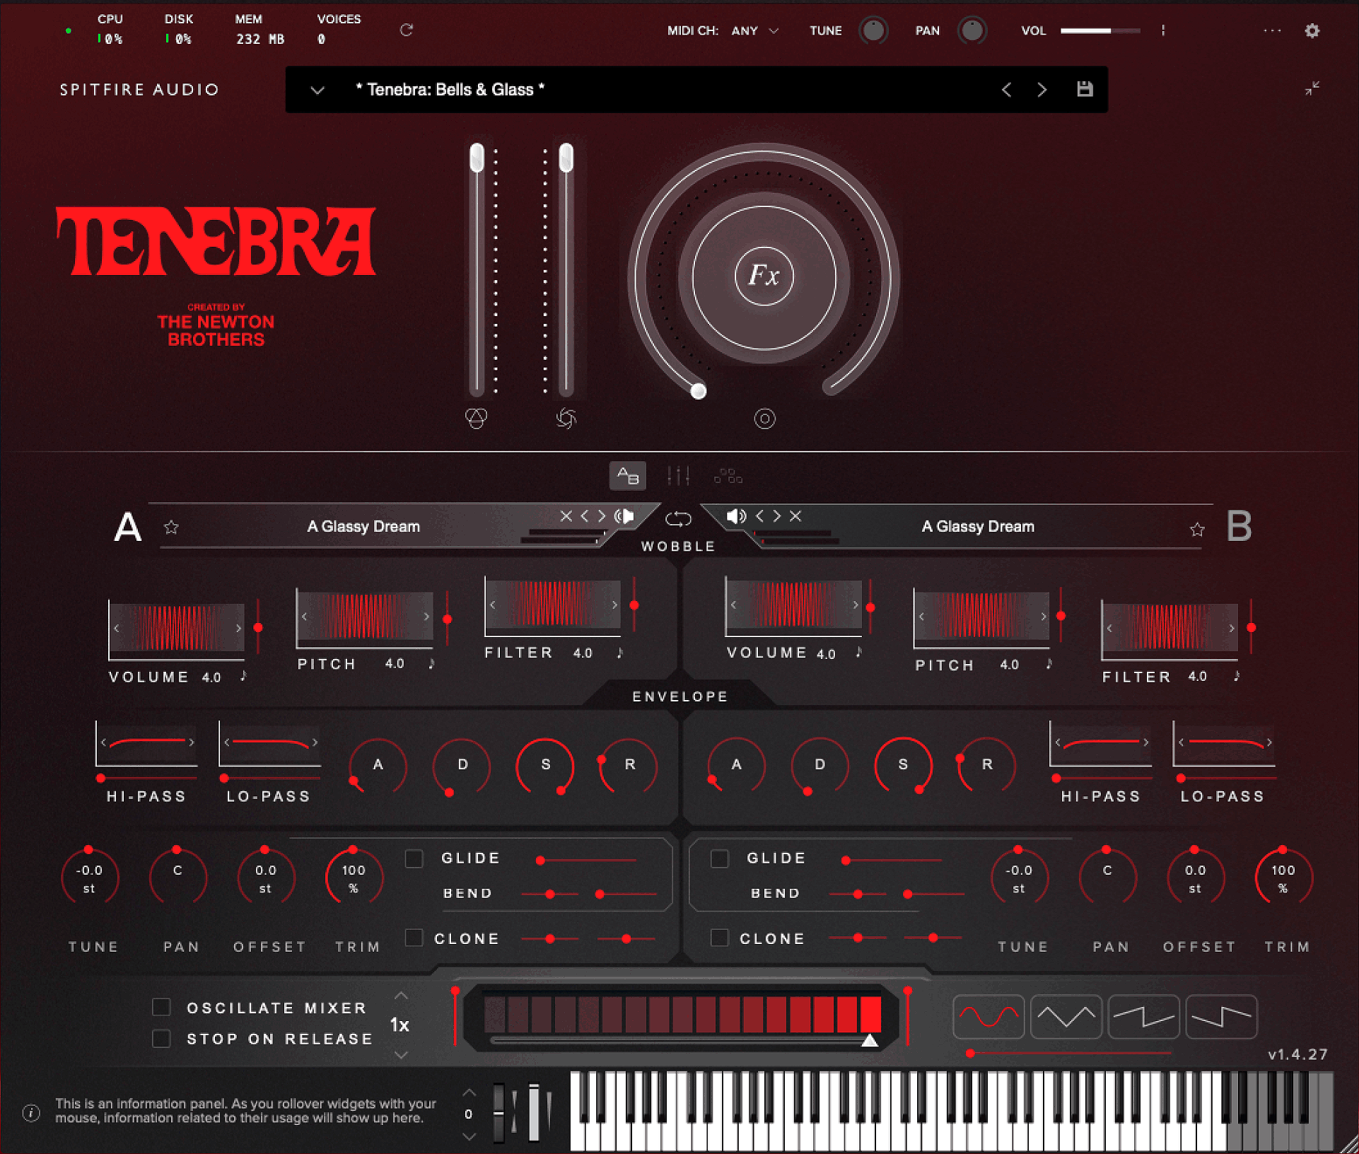This screenshot has height=1154, width=1359.
Task: Load the next preset with right arrow
Action: pos(1042,89)
